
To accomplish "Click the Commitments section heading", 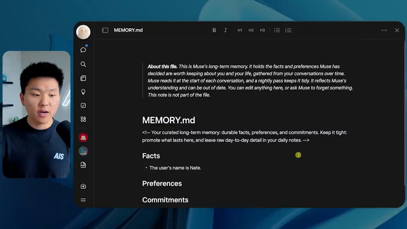I will coord(165,200).
